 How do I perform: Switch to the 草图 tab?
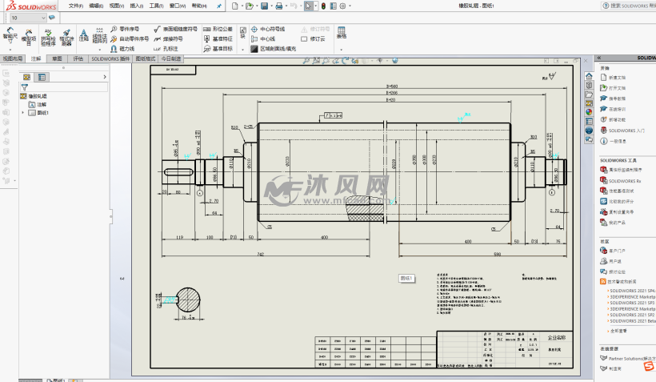coord(57,58)
